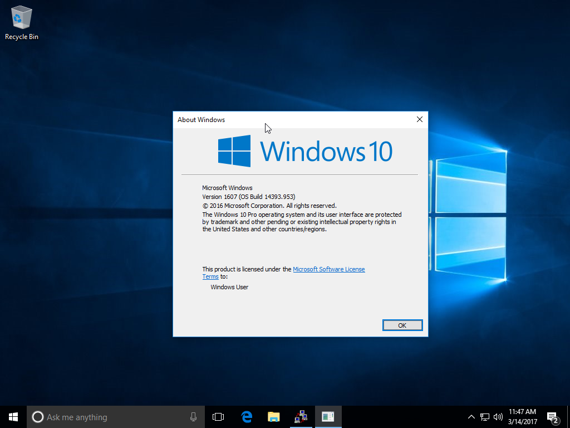
Task: Click the 'Microsoft Windows' text line
Action: pyautogui.click(x=227, y=188)
